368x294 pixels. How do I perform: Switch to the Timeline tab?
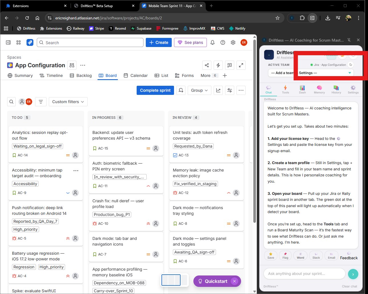(x=51, y=75)
